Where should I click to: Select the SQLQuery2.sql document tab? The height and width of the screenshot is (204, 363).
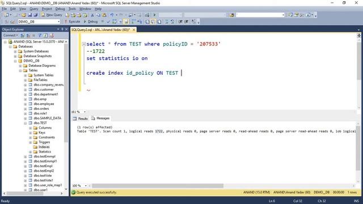pos(100,29)
